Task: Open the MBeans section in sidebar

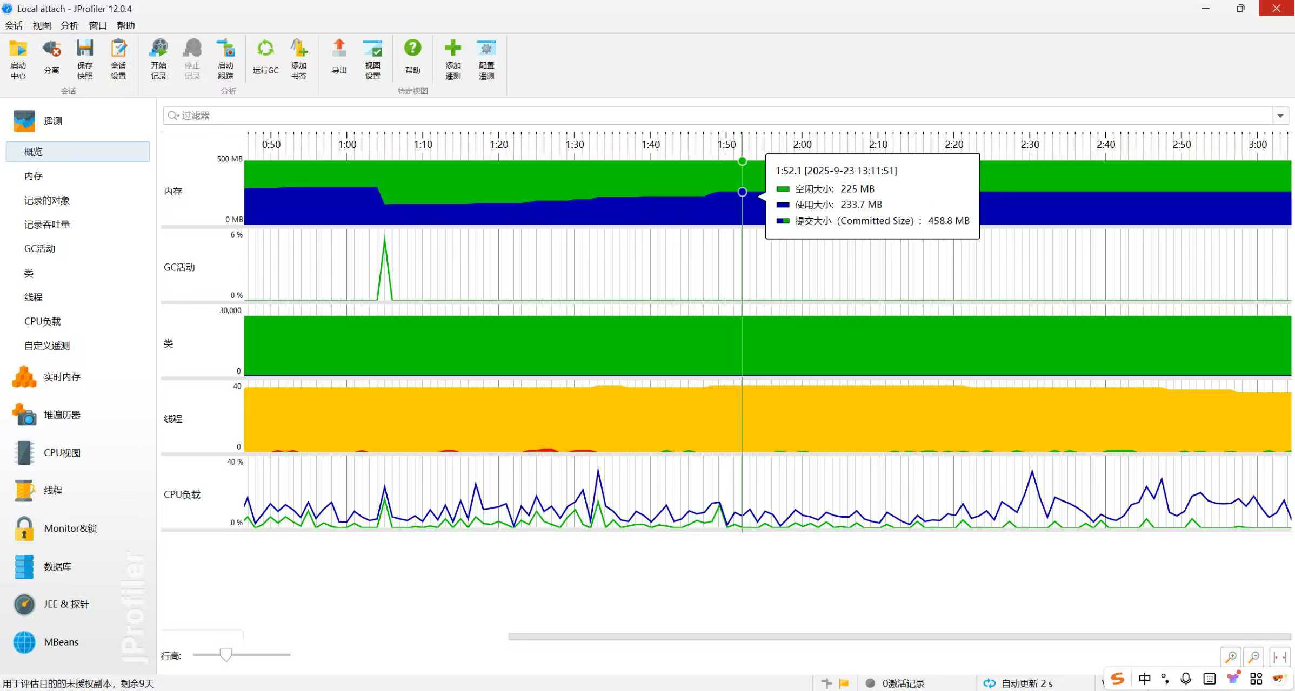Action: [61, 642]
